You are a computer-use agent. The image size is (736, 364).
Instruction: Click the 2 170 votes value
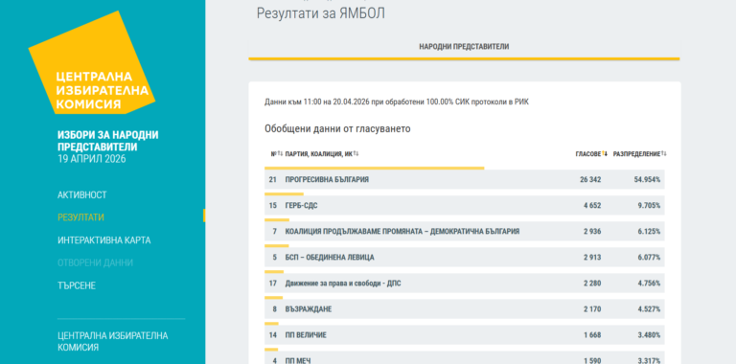[592, 309]
